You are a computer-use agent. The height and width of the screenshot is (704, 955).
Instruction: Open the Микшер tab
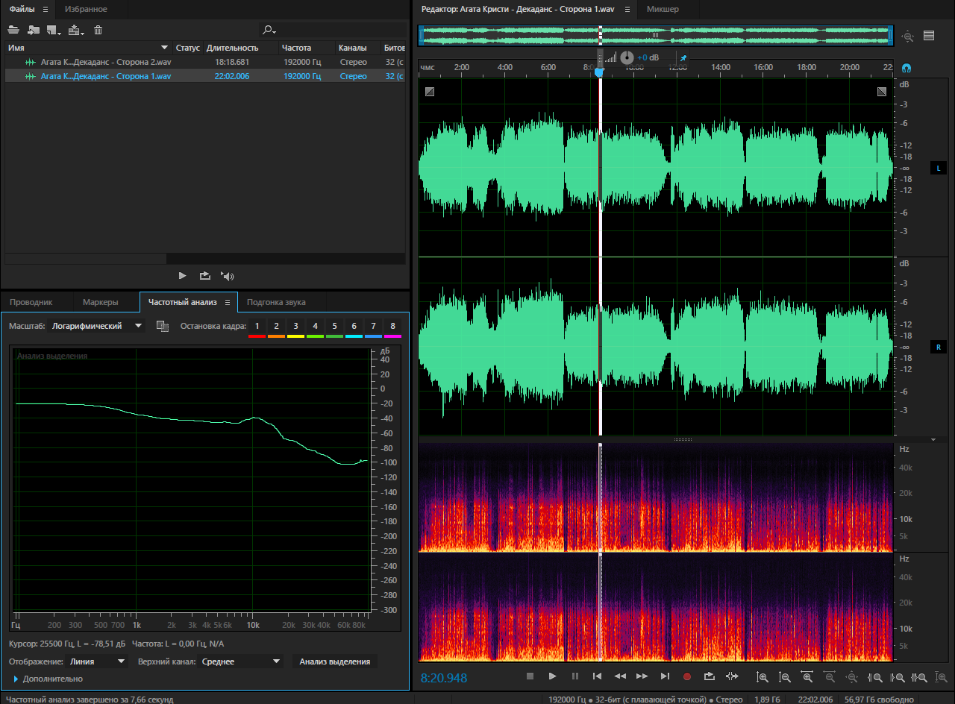tap(663, 9)
